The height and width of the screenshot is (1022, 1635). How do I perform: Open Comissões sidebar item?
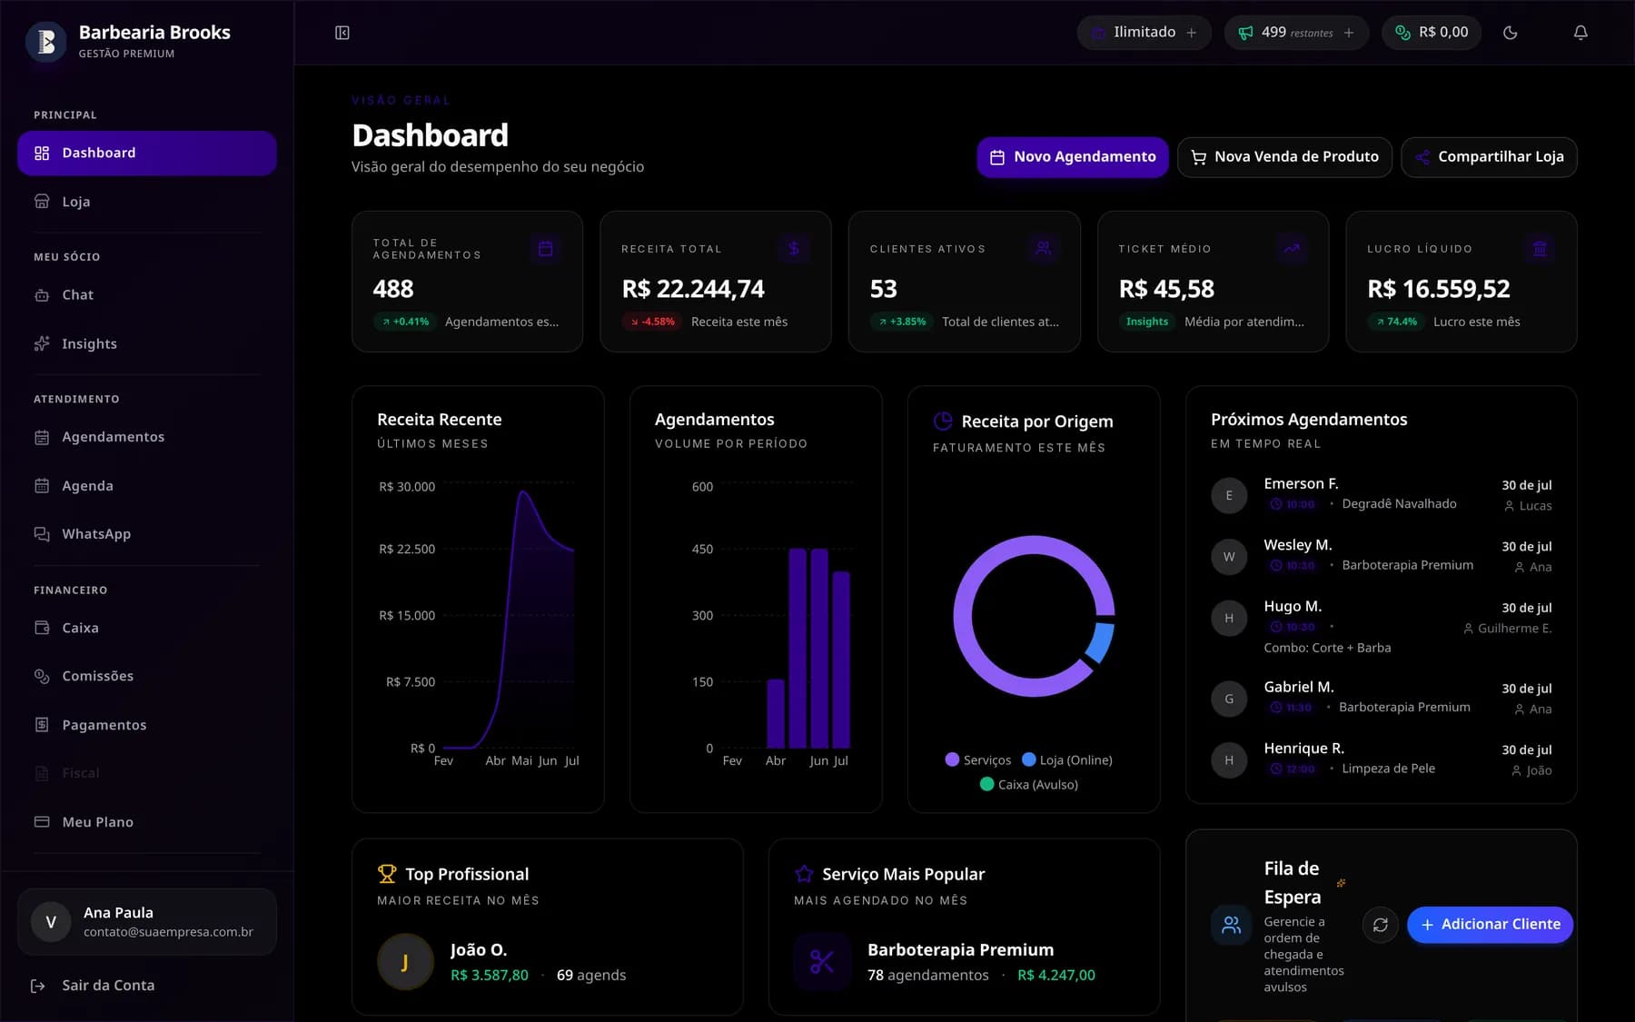pyautogui.click(x=147, y=676)
